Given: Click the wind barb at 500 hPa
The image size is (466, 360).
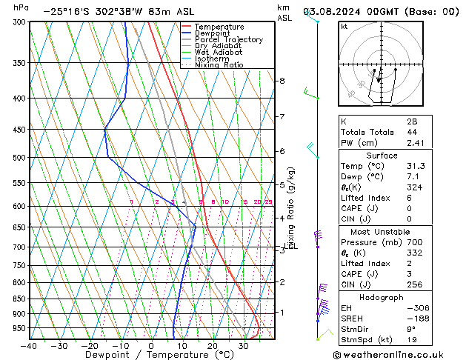Looking at the screenshot, I should point(313,150).
